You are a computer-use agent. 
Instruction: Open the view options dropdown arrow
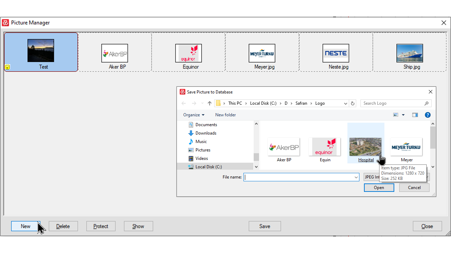(x=403, y=115)
